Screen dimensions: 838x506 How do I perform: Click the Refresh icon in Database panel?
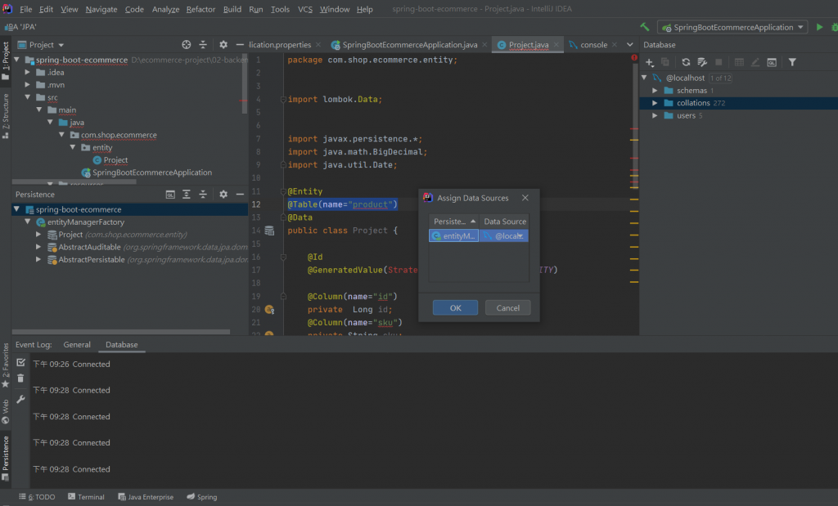click(x=686, y=62)
